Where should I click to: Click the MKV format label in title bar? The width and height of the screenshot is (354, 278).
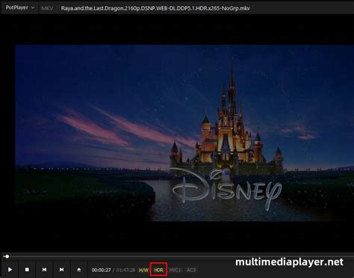point(47,8)
